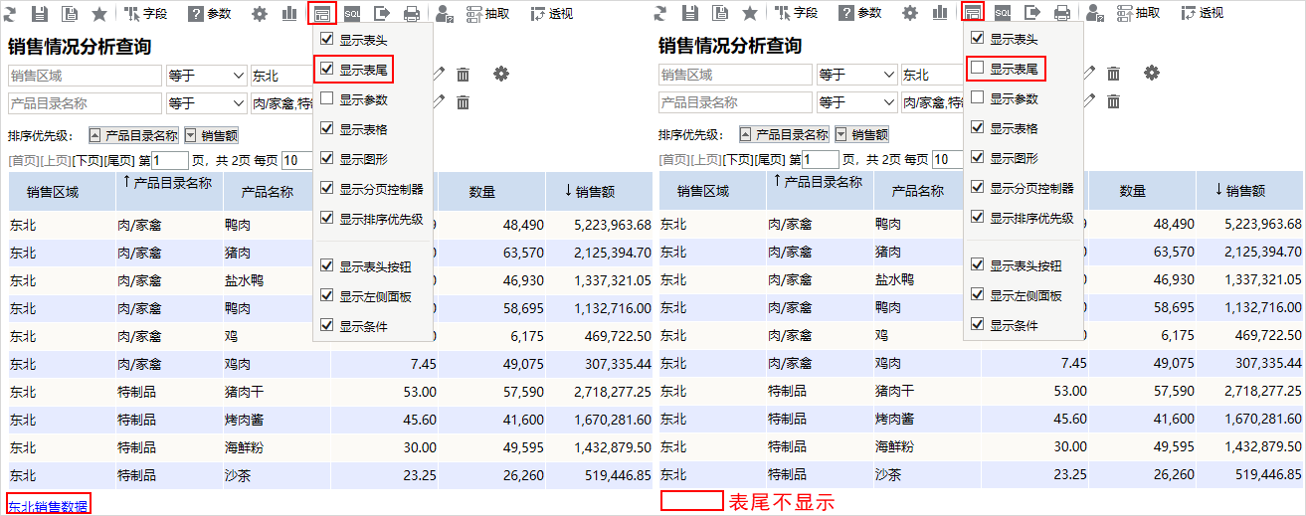The image size is (1306, 516).
Task: Open 等于 dropdown for 销售区域 in the left panel
Action: [206, 75]
